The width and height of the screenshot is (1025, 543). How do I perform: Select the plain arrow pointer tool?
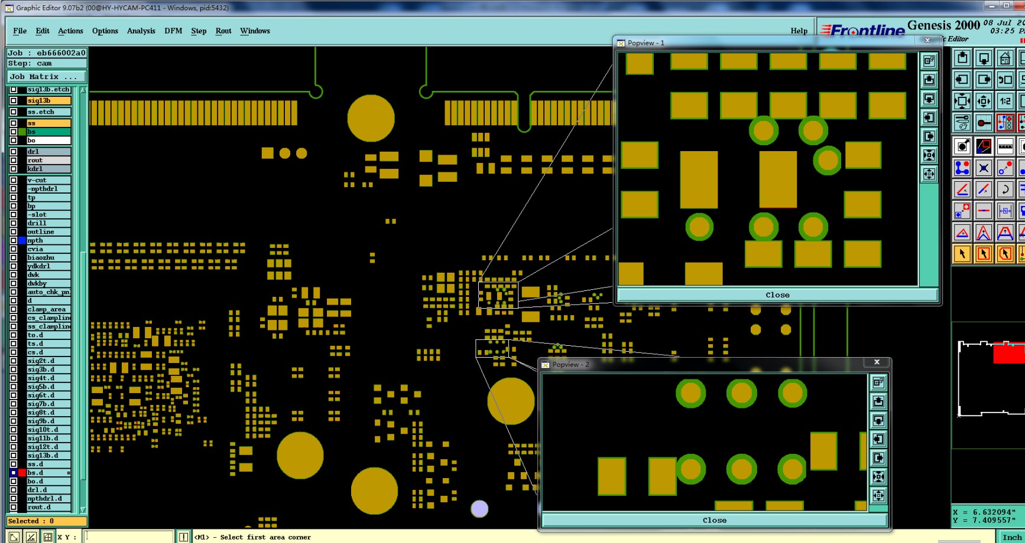962,254
